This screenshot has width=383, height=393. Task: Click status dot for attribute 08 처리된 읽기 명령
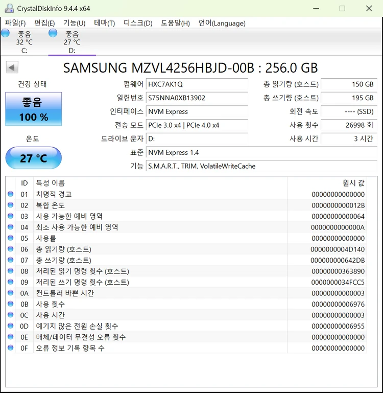11,271
